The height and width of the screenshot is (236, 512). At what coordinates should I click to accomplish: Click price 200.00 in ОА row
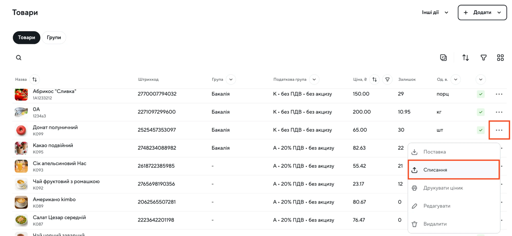(x=362, y=112)
